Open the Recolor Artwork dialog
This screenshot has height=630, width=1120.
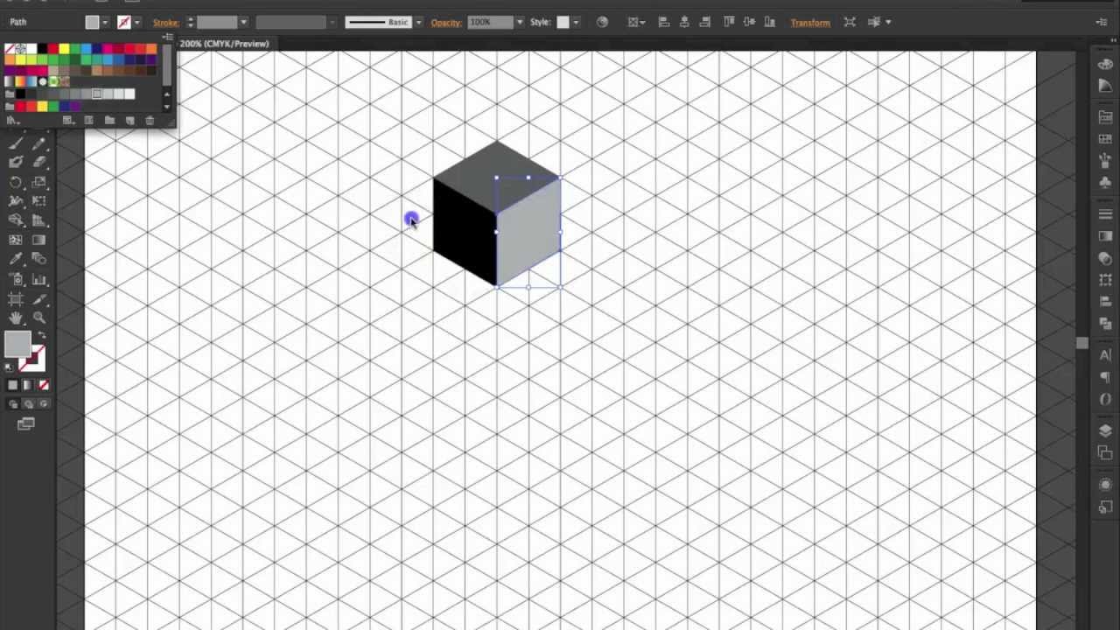[x=602, y=22]
